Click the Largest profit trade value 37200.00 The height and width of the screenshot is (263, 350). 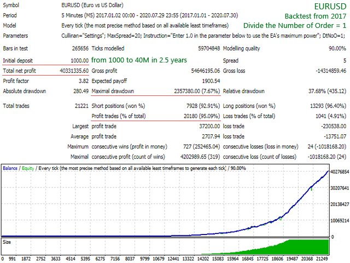click(209, 127)
